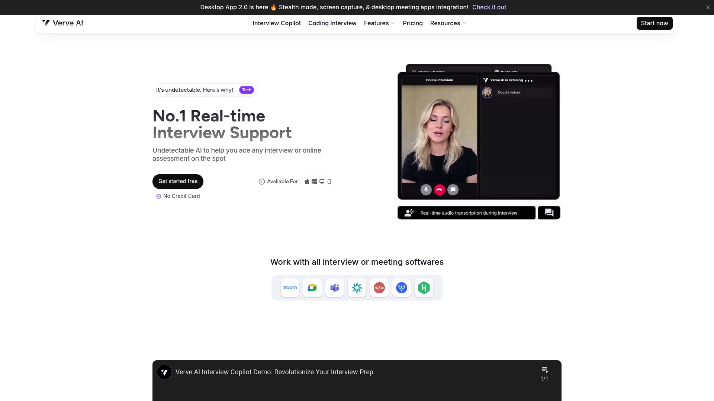Click the Microsoft Teams integration icon
This screenshot has width=714, height=401.
click(334, 287)
